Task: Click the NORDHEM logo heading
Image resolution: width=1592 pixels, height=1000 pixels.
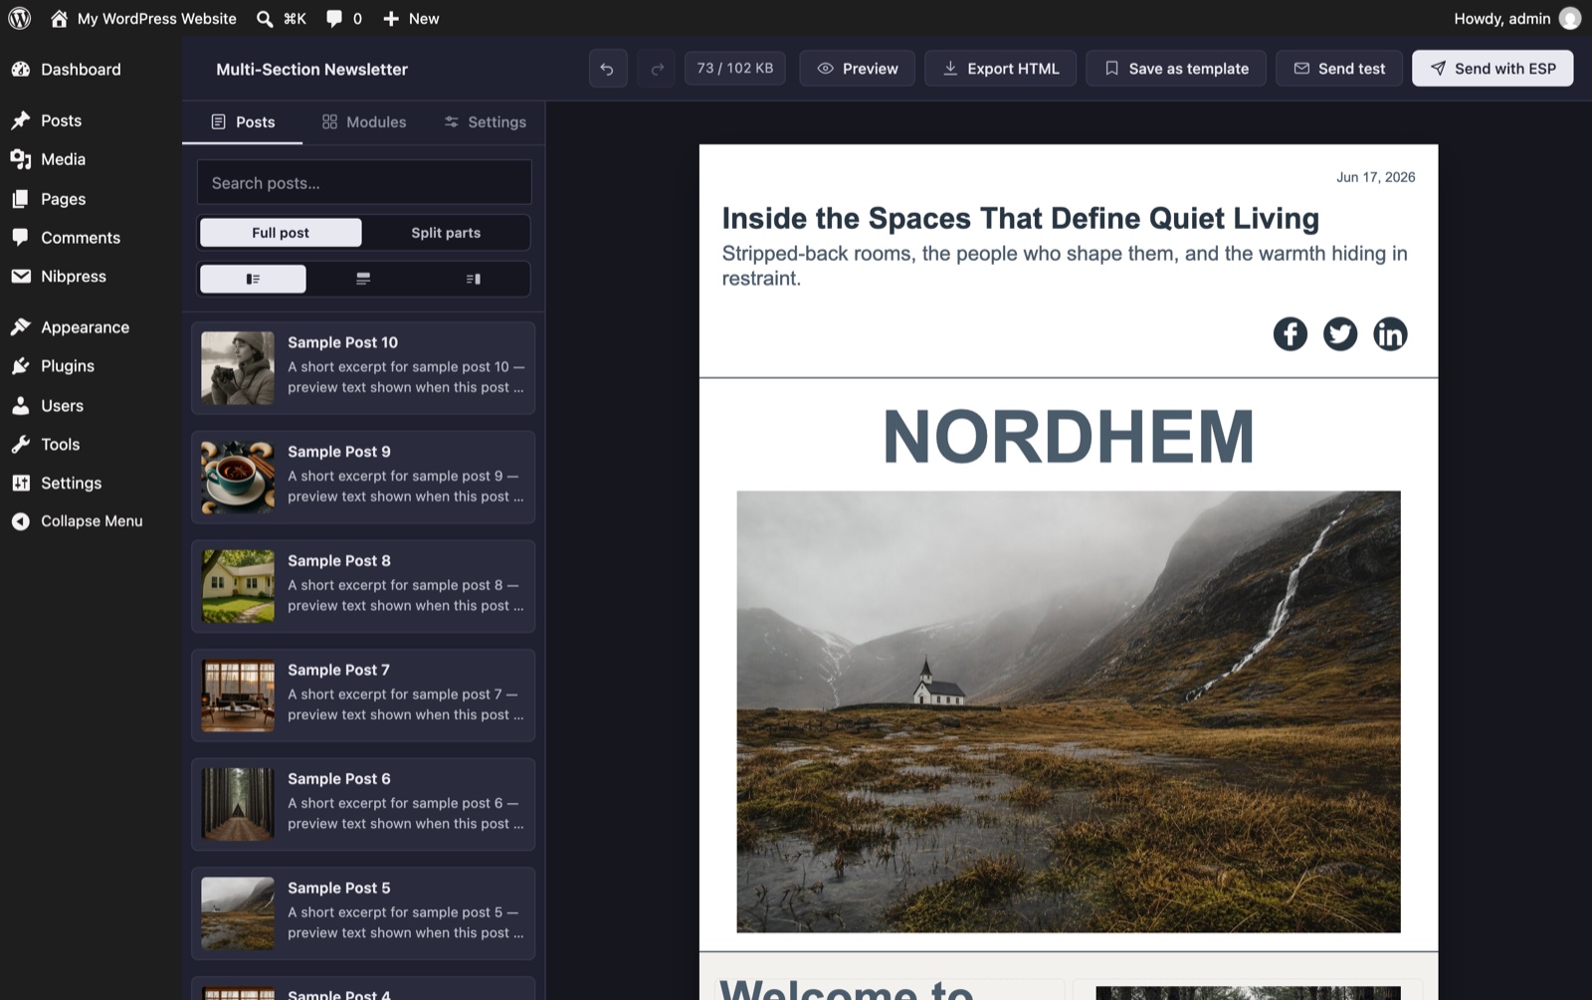Action: coord(1069,436)
